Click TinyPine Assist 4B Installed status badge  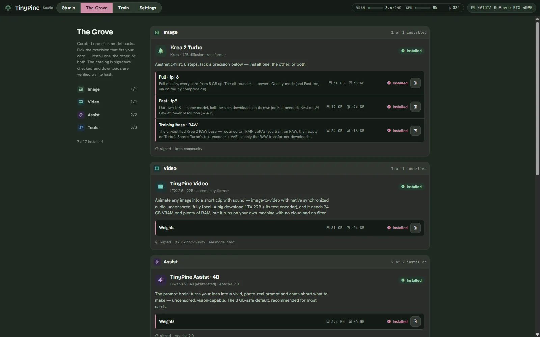411,280
